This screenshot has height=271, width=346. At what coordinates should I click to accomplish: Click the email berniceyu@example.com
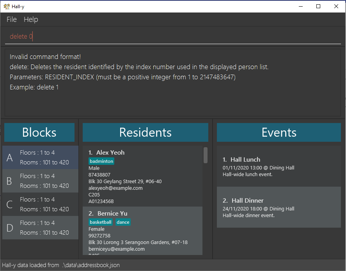(x=117, y=249)
